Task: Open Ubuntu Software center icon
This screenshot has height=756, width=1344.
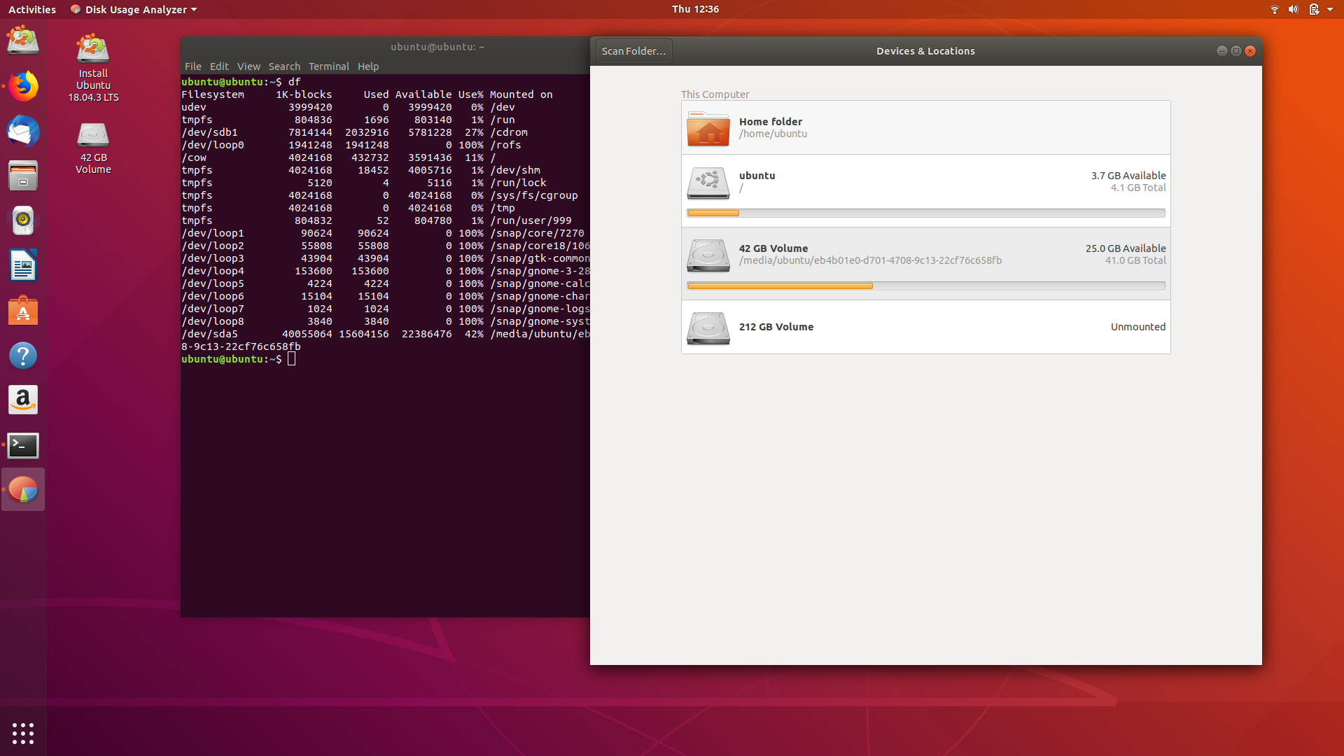Action: click(x=23, y=311)
